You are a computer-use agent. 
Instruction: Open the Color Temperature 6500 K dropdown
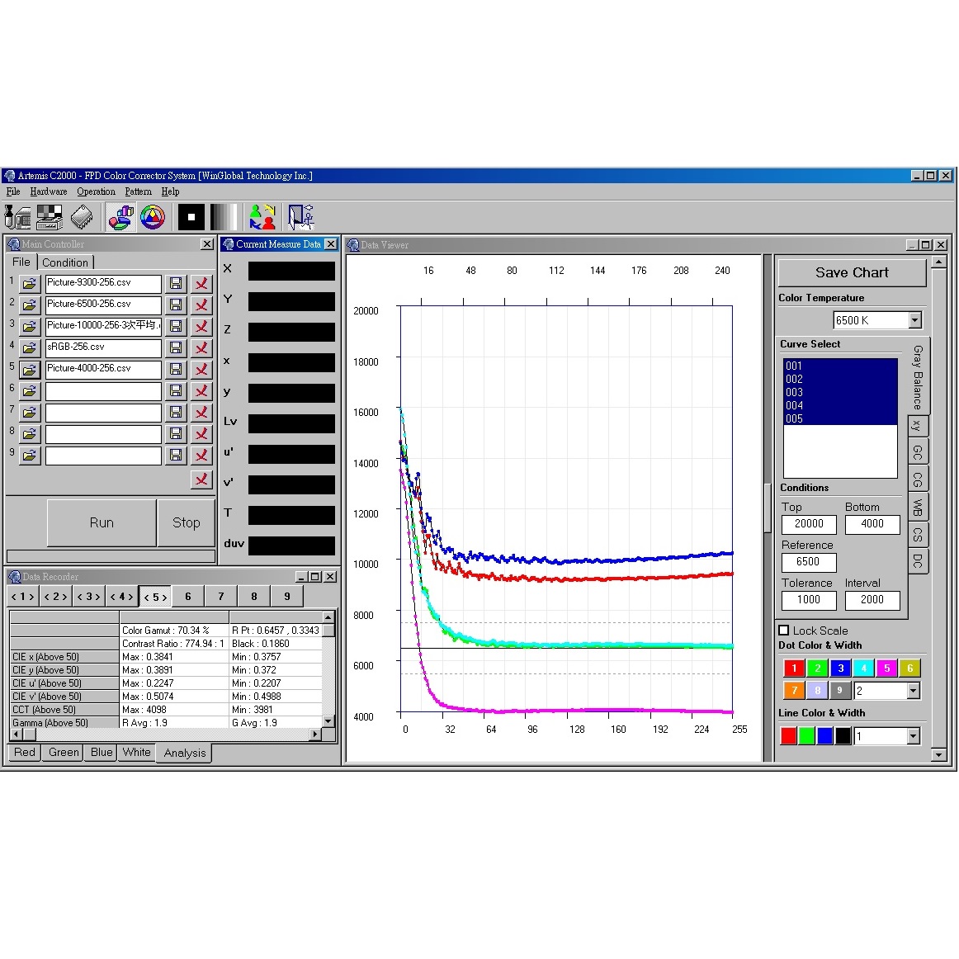[914, 320]
